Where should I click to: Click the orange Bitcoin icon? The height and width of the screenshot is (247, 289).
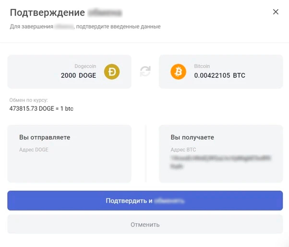[x=178, y=71]
